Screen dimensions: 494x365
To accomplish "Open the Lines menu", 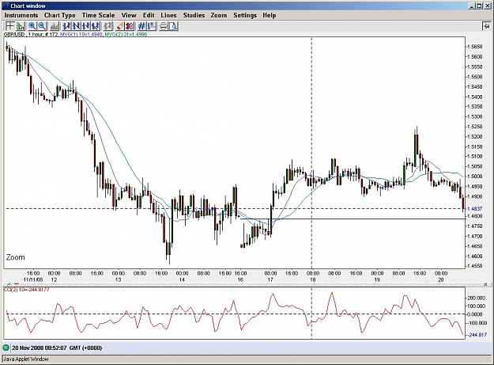I will tap(168, 15).
